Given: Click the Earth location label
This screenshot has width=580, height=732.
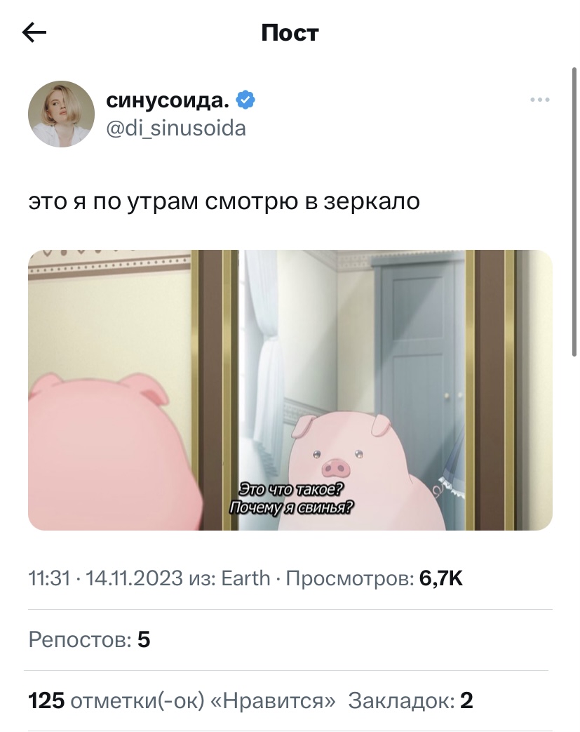Looking at the screenshot, I should (245, 578).
